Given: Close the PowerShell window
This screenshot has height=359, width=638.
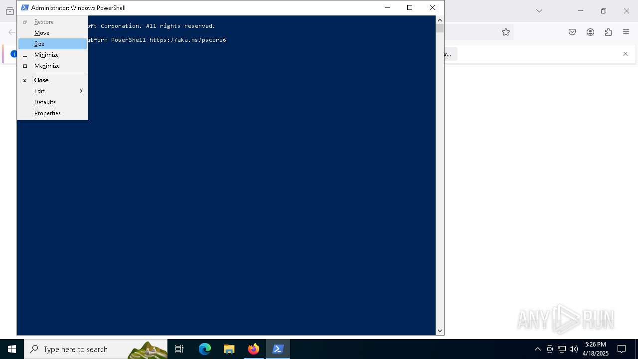Looking at the screenshot, I should coord(433,7).
